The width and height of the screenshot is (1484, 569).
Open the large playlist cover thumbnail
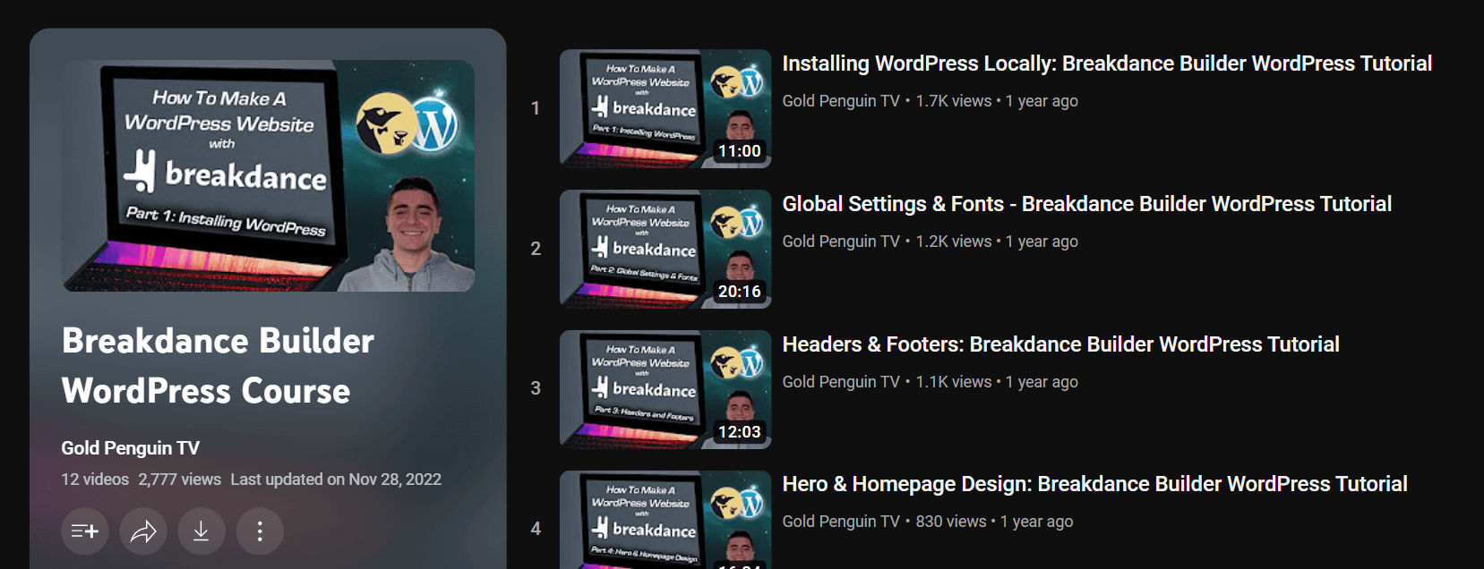click(268, 175)
